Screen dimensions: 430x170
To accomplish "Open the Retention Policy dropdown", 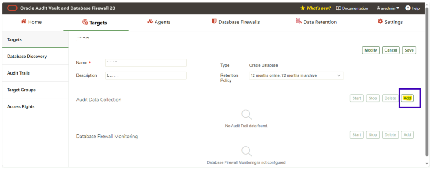I will pos(296,75).
